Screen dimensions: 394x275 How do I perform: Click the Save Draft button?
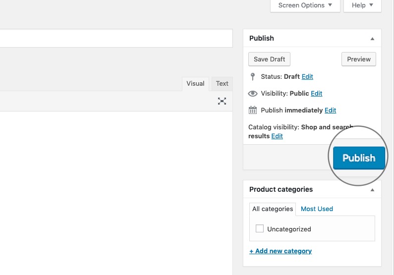click(270, 59)
